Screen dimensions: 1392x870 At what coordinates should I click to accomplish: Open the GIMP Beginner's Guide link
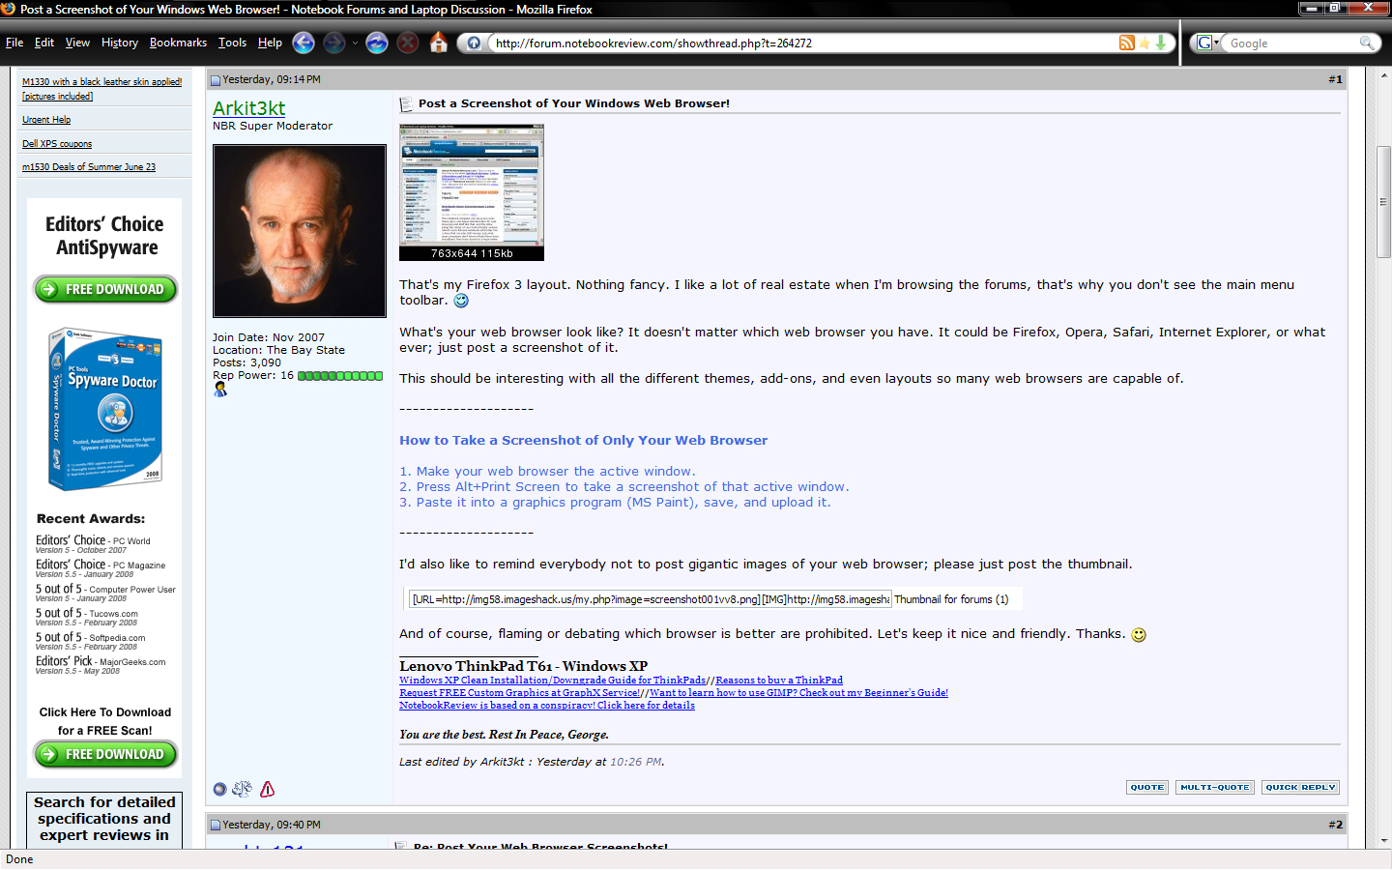point(798,693)
